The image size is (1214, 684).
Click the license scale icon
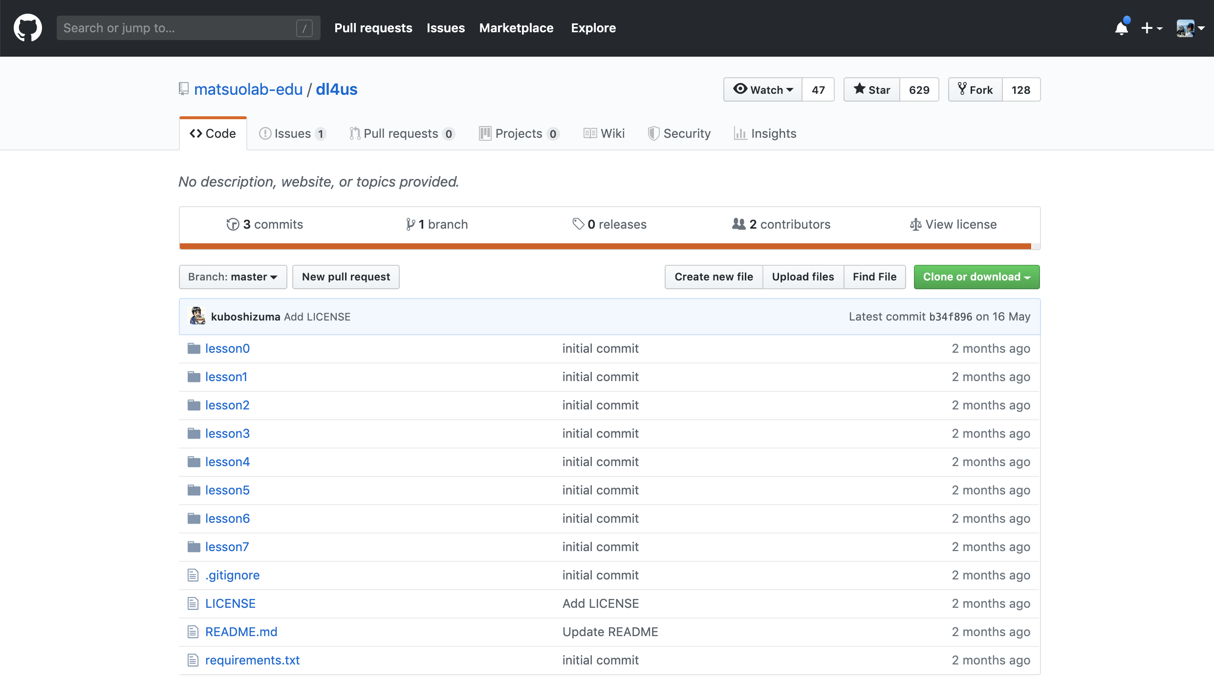pyautogui.click(x=915, y=224)
